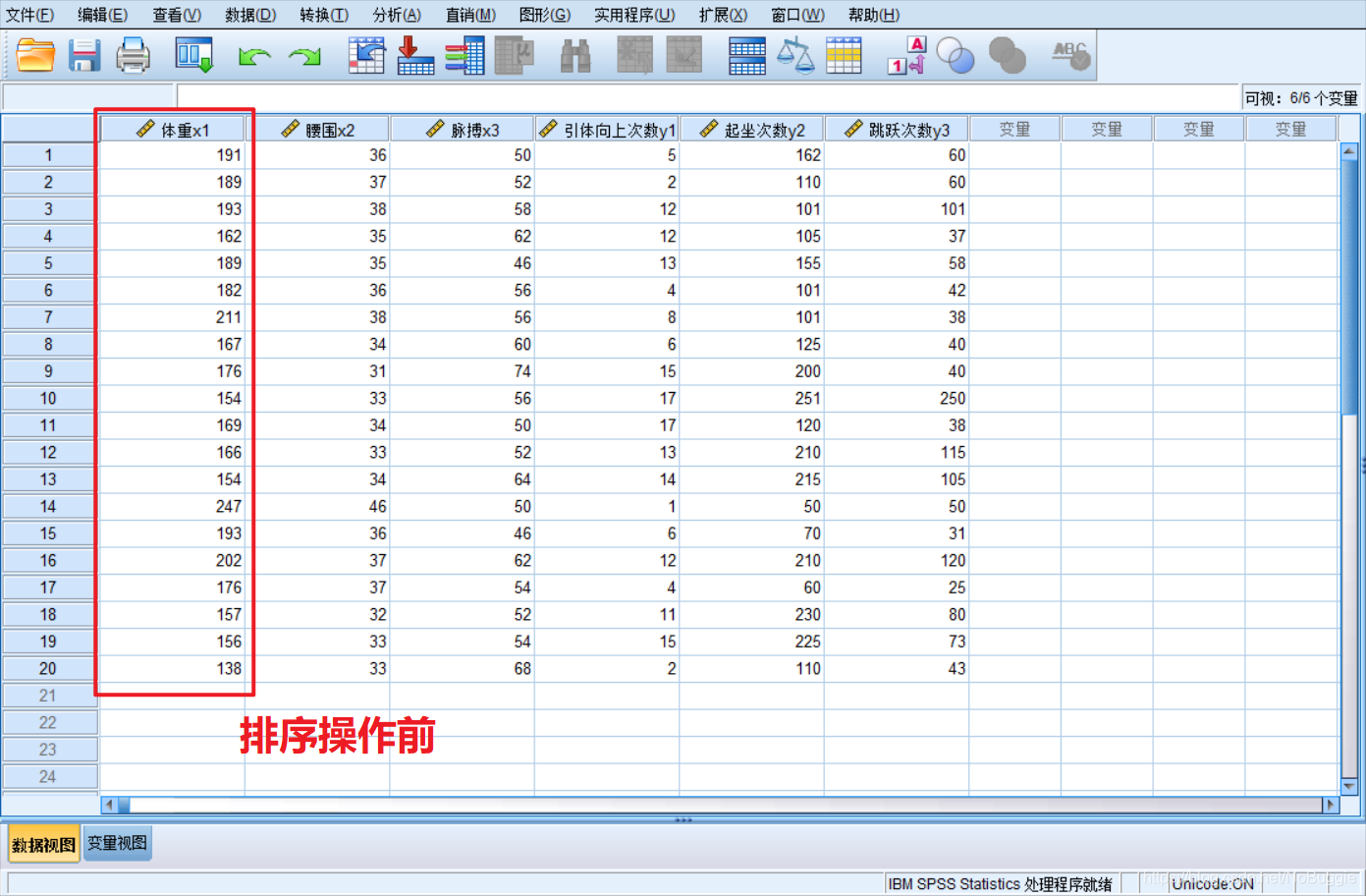Click the Go to variable red arrow icon
This screenshot has height=896, width=1366.
pos(414,56)
